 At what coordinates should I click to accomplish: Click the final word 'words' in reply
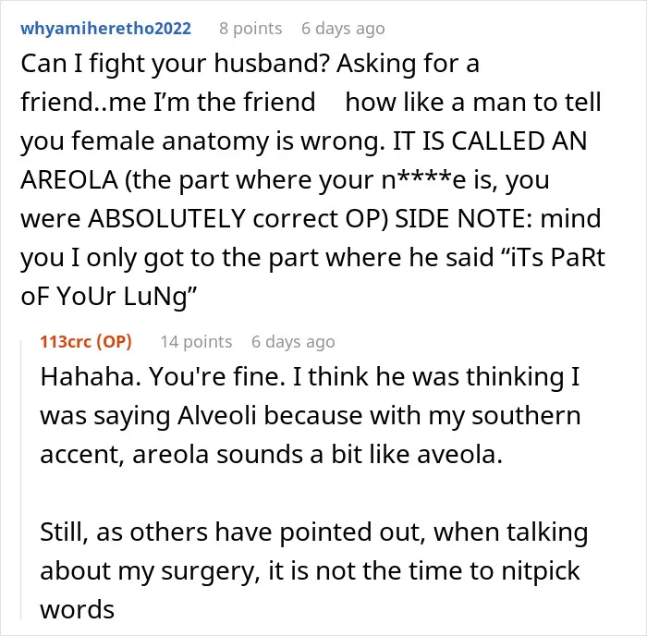coord(77,610)
